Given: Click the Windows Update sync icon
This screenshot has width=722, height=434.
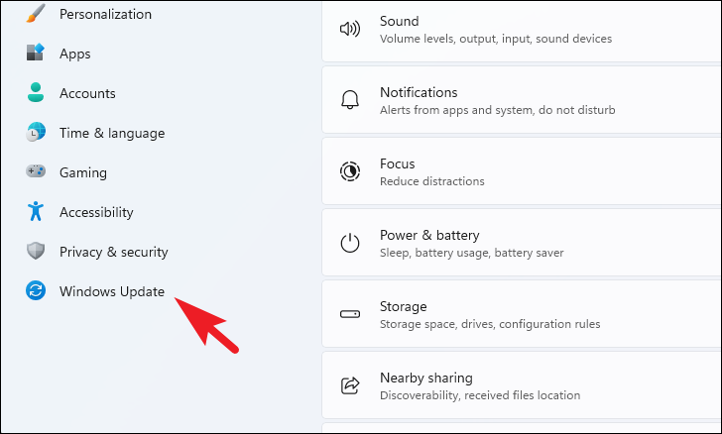Looking at the screenshot, I should pyautogui.click(x=36, y=291).
